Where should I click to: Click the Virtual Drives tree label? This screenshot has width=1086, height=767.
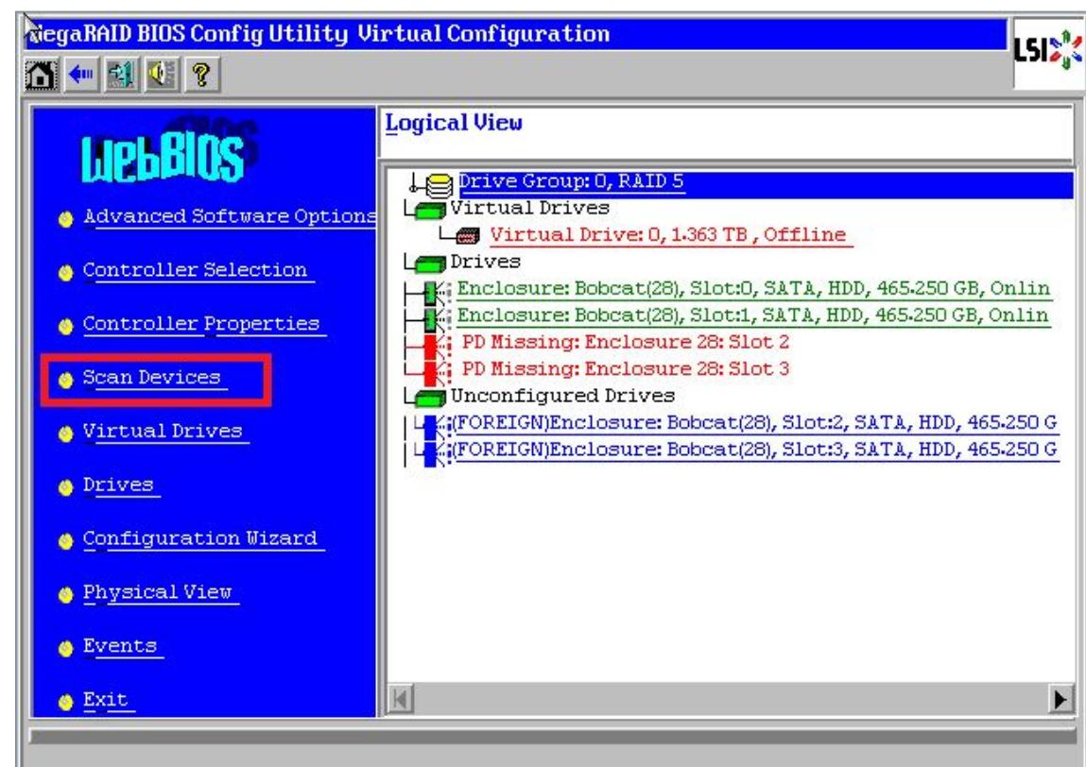pyautogui.click(x=530, y=208)
